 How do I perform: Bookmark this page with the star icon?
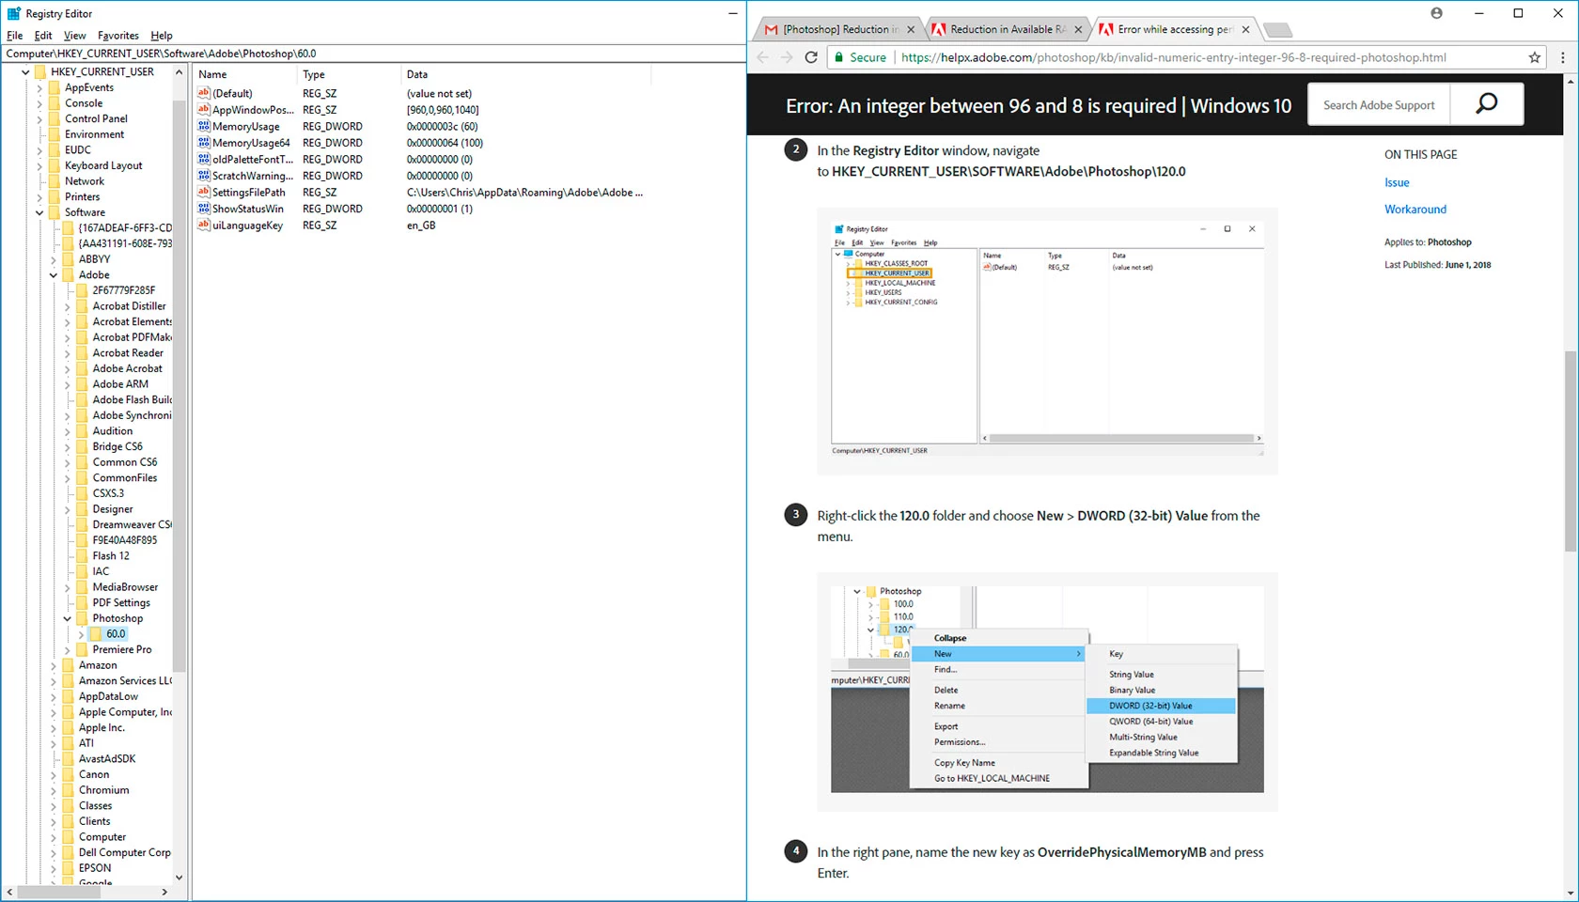click(1535, 57)
